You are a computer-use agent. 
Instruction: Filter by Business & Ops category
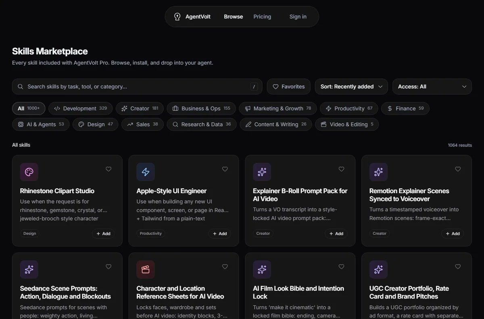[x=201, y=108]
